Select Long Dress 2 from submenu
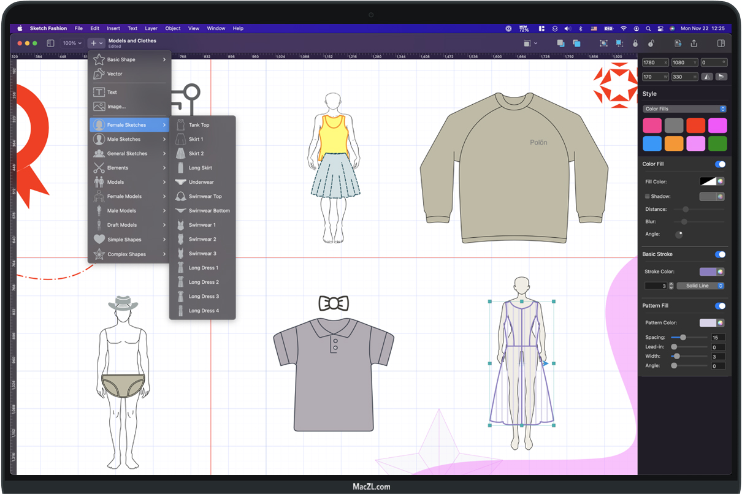742x494 pixels. [203, 283]
